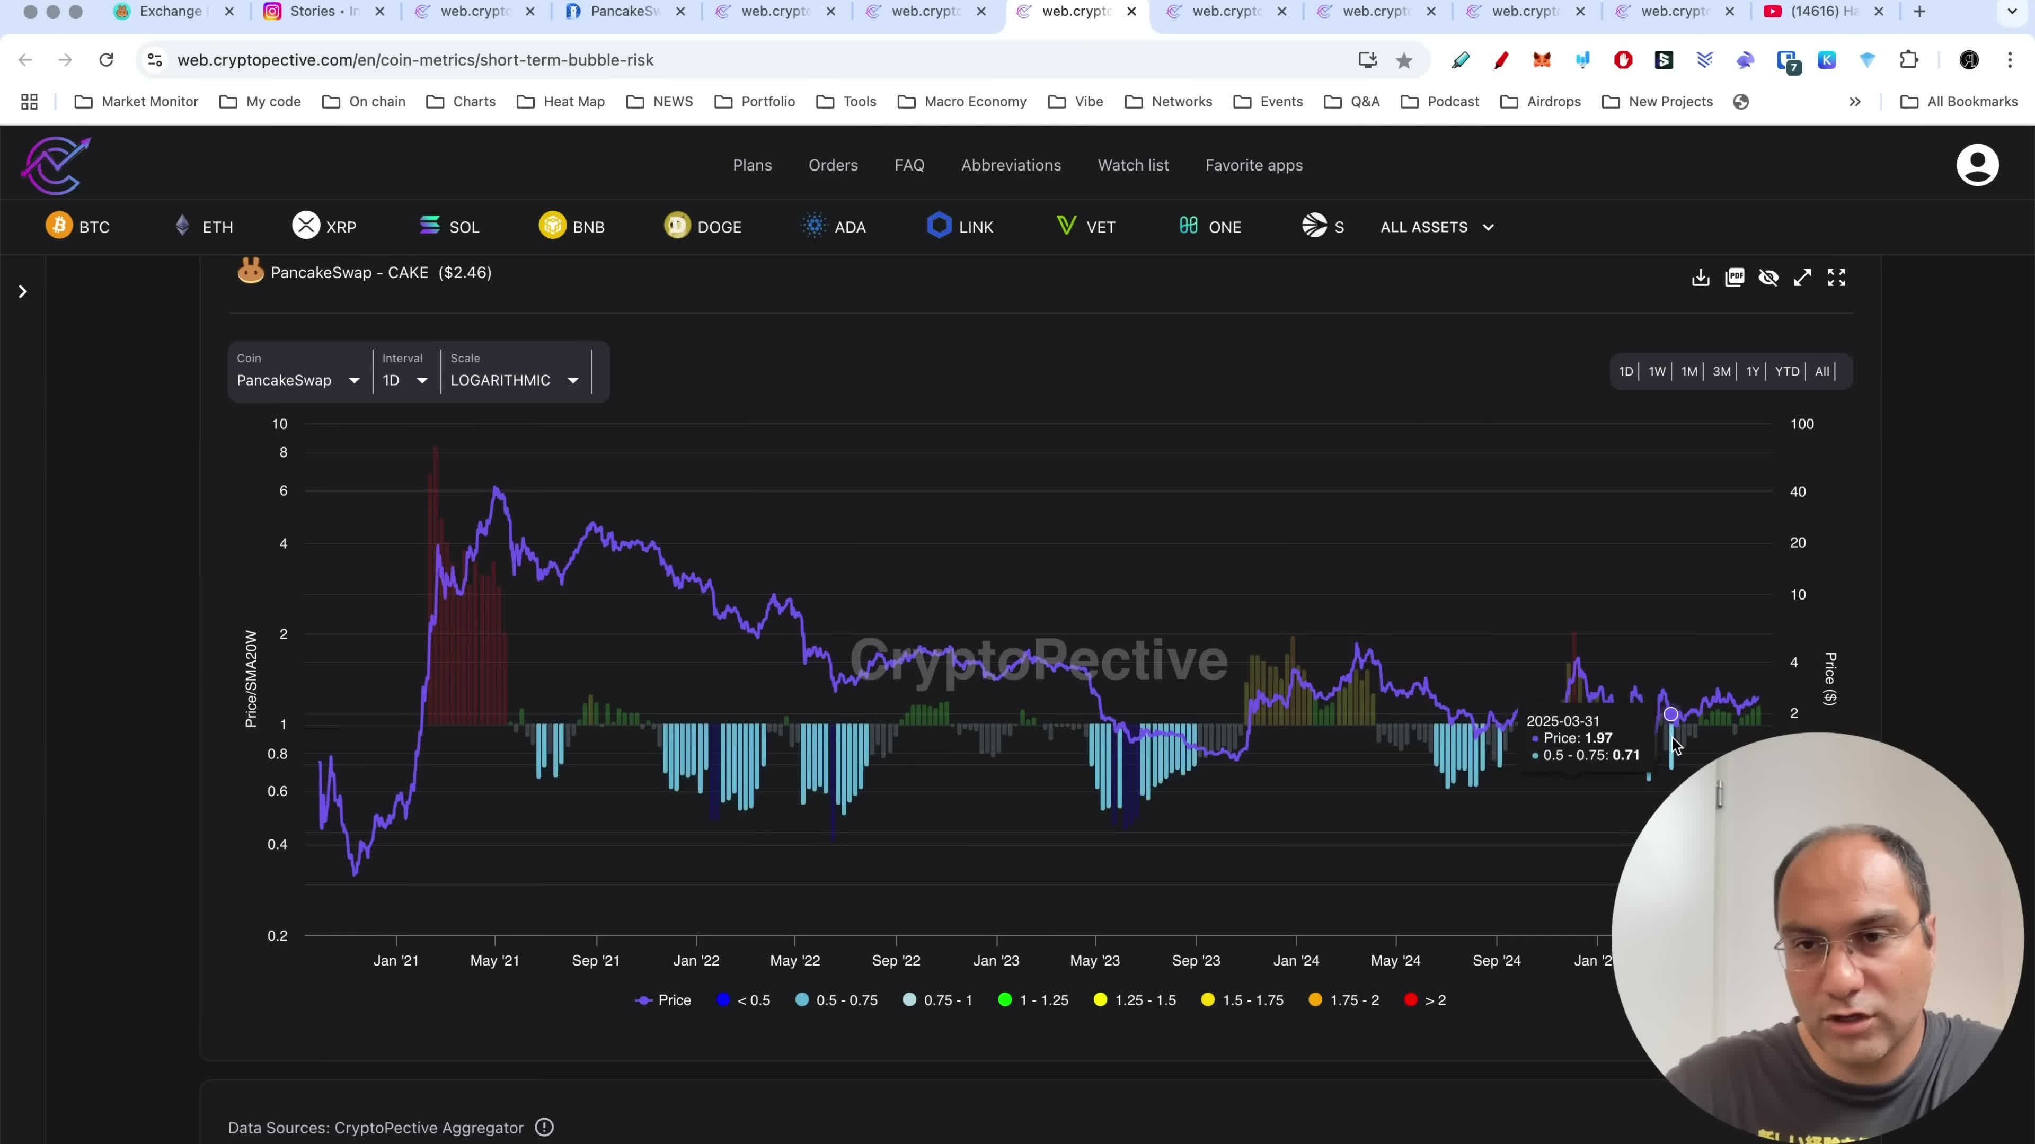Open the Scale LOGARITHMIC dropdown
The height and width of the screenshot is (1144, 2035).
(514, 381)
